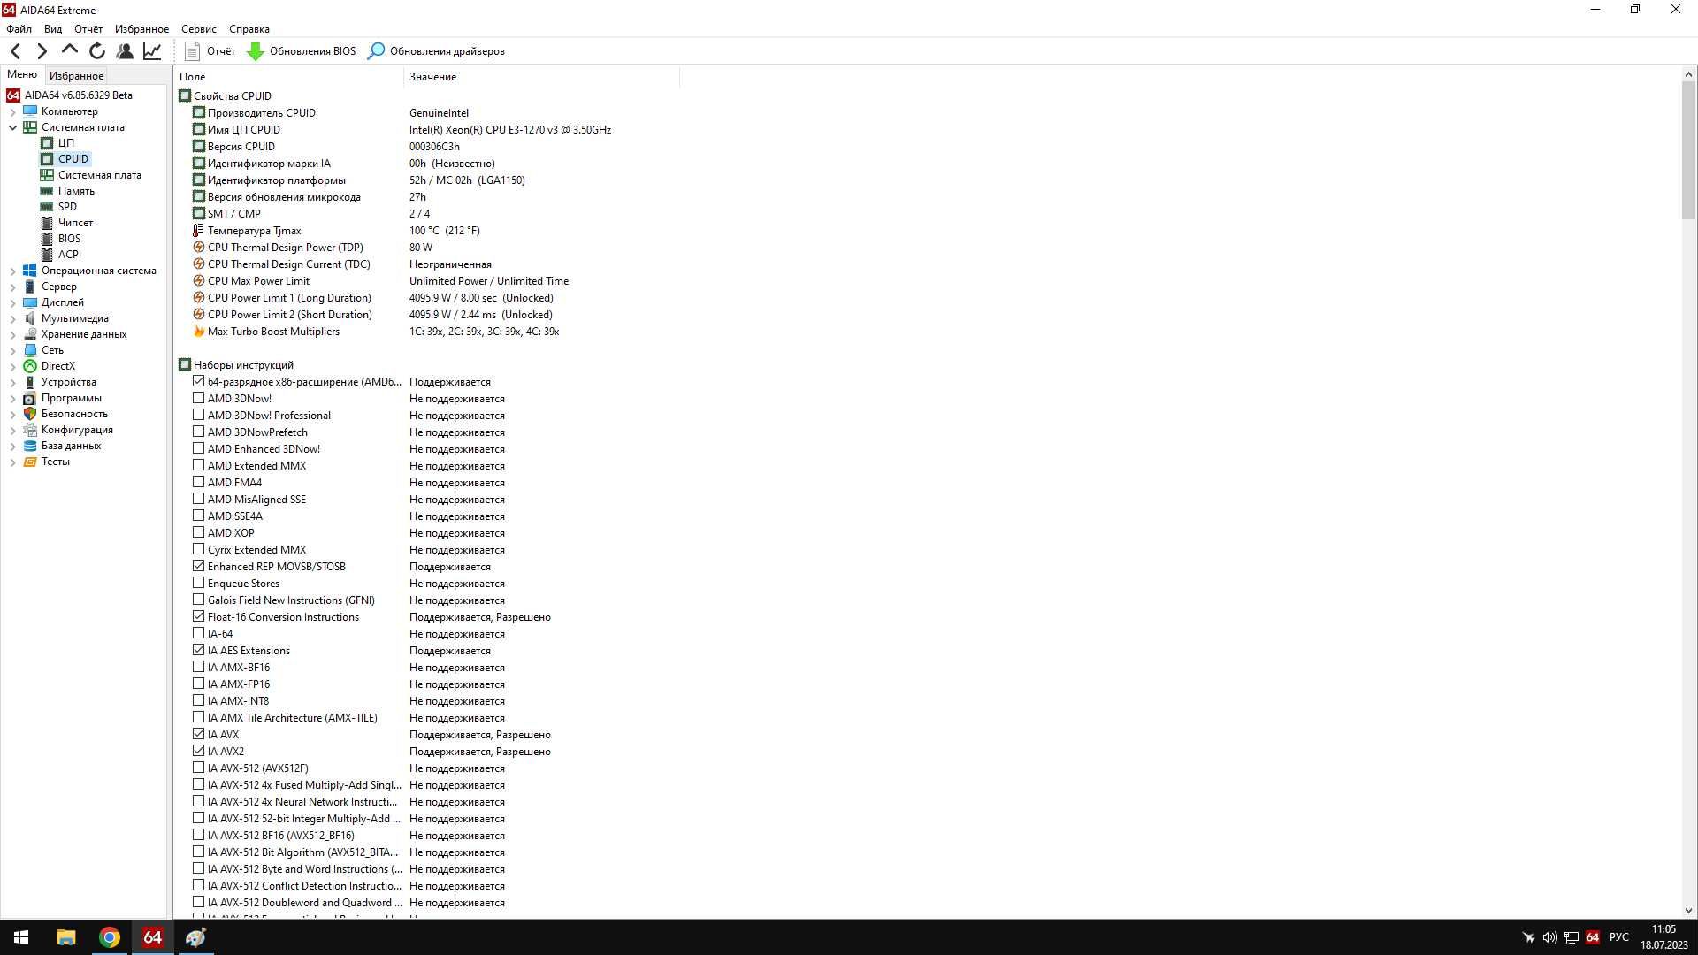
Task: Expand the Сеть tree node
Action: coord(13,351)
